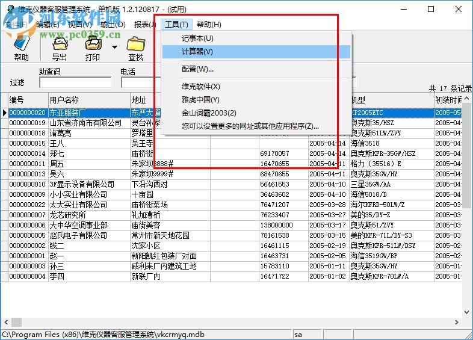Click address cell 常州市新天地花园
The height and width of the screenshot is (340, 473).
point(170,236)
